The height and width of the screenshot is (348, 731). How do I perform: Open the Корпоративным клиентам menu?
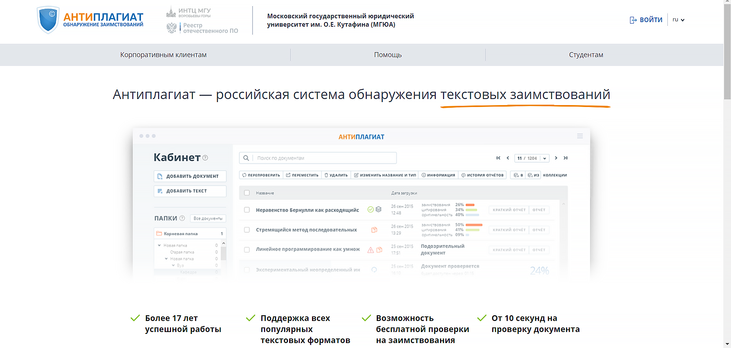point(163,55)
